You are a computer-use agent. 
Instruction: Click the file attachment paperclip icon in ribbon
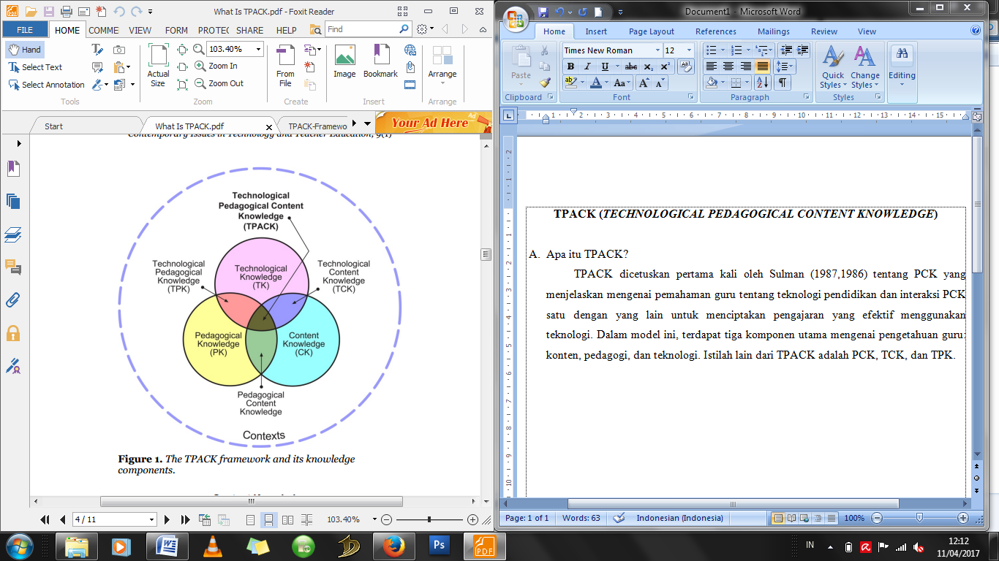[x=410, y=67]
